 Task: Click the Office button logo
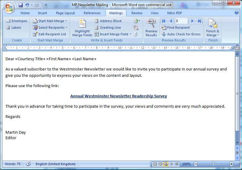pos(8,7)
